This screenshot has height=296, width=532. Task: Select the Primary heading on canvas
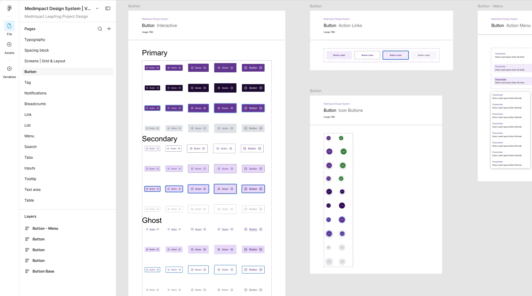154,53
